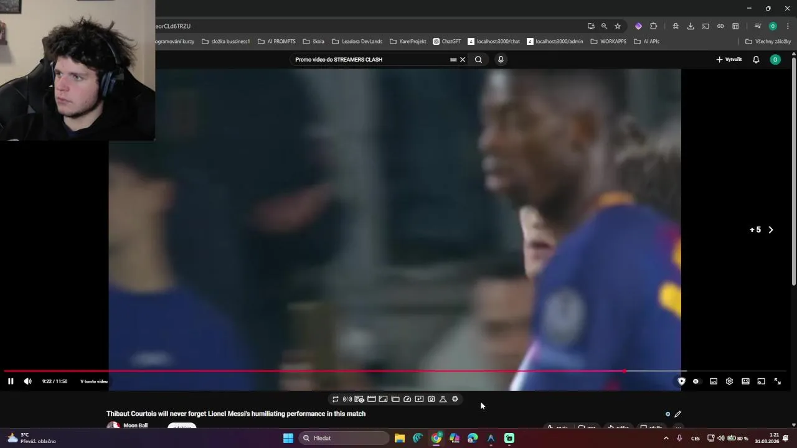Click the page vertical scrollbar
Image resolution: width=797 pixels, height=448 pixels.
(x=793, y=171)
